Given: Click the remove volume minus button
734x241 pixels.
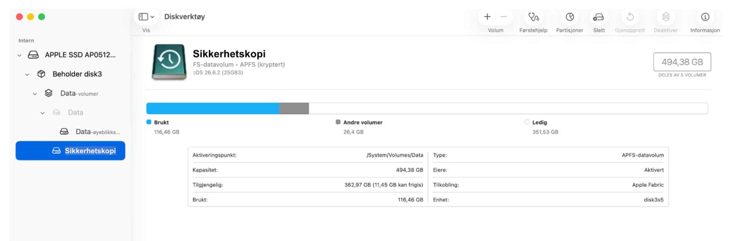Looking at the screenshot, I should point(503,16).
